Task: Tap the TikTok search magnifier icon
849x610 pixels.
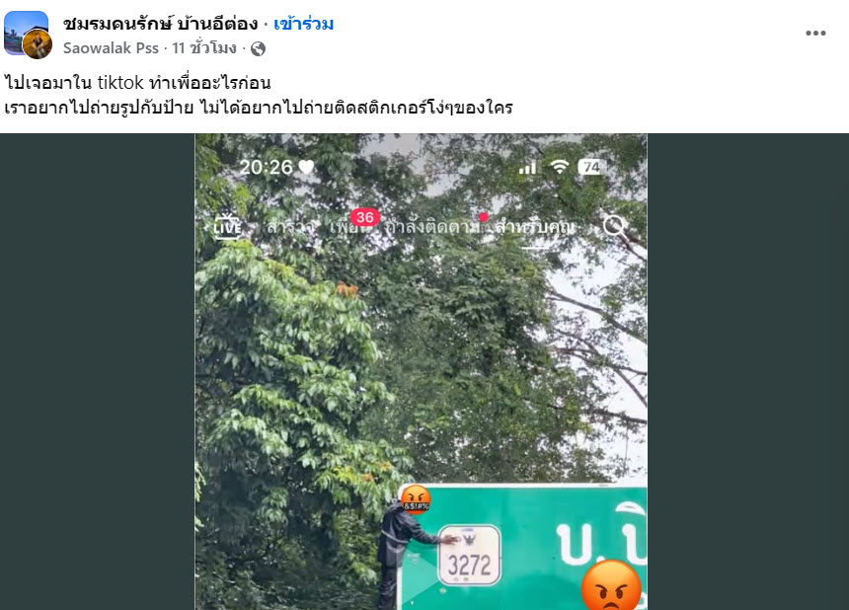Action: pyautogui.click(x=616, y=227)
